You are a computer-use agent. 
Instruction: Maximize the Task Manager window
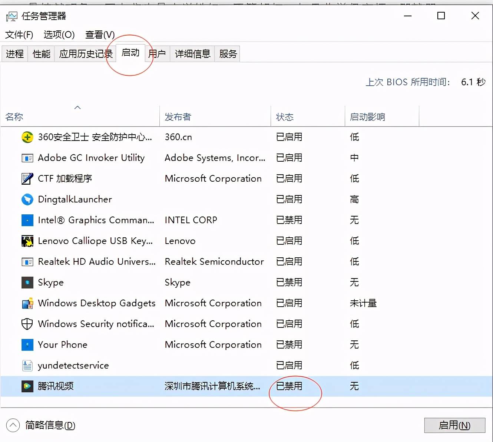[x=441, y=16]
